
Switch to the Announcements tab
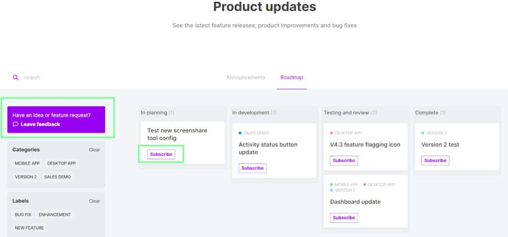(x=246, y=77)
